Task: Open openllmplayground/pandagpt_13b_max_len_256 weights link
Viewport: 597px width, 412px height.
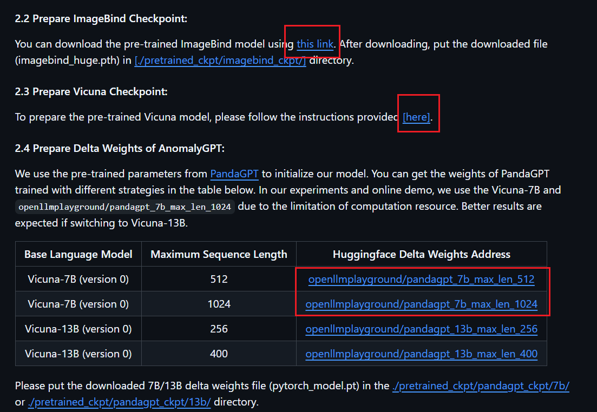Action: 421,329
